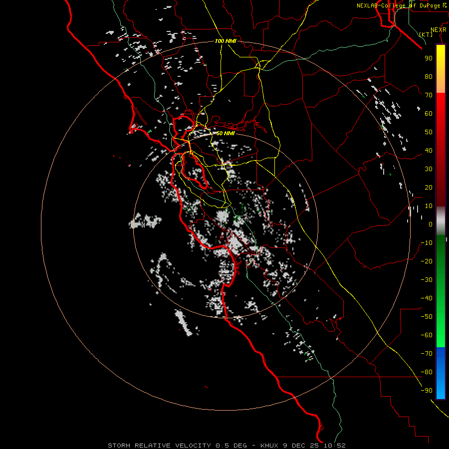449x449 pixels.
Task: Click the '0' value on velocity scale
Action: 431,224
